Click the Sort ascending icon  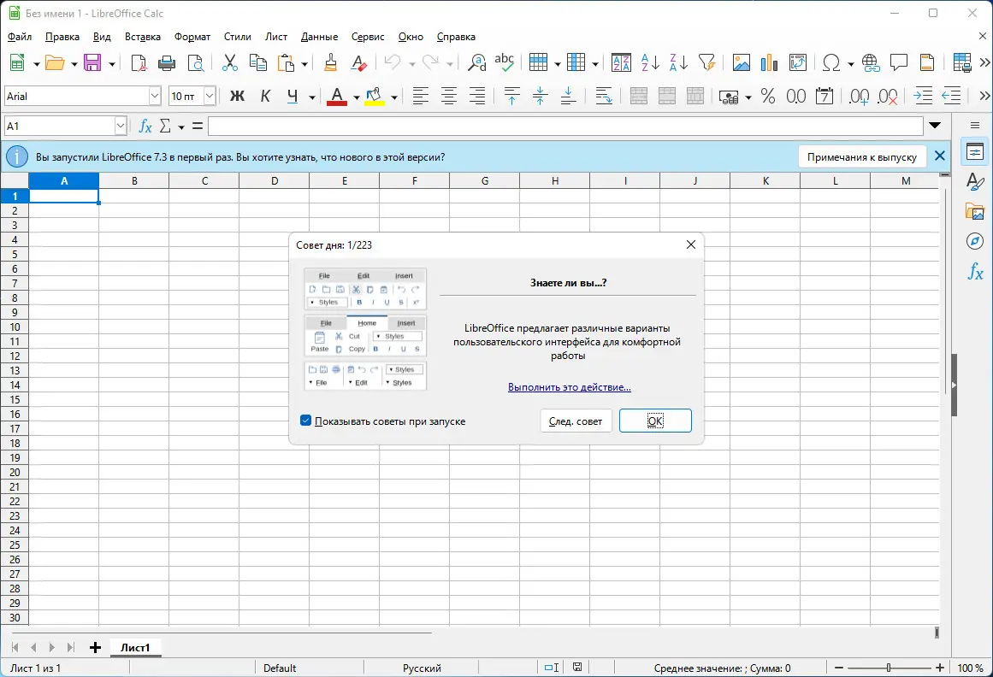[650, 63]
